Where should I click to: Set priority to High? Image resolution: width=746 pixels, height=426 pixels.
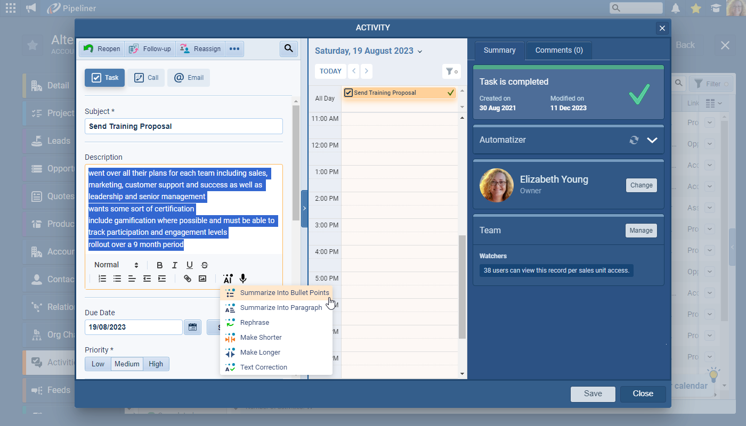tap(156, 364)
